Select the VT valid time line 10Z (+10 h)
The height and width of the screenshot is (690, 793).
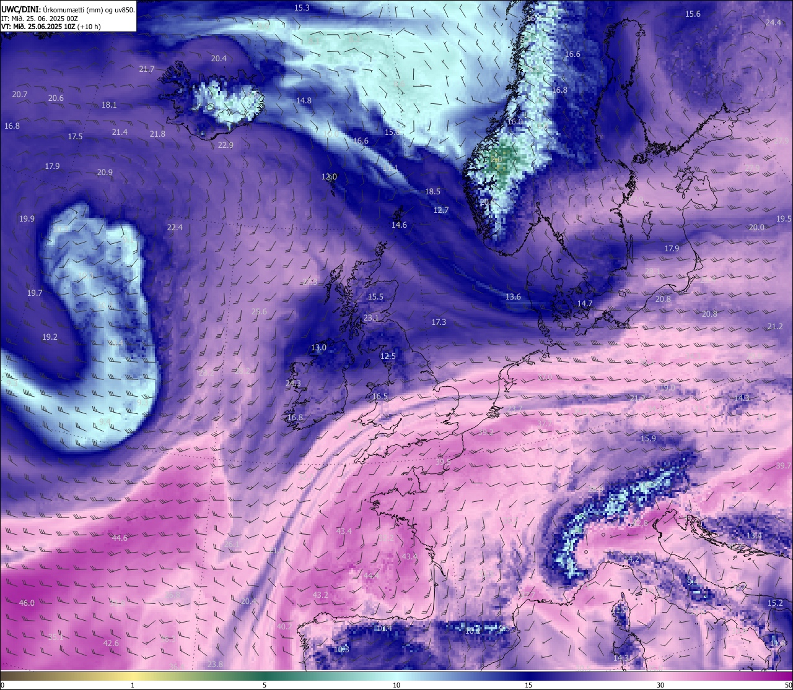click(x=51, y=27)
